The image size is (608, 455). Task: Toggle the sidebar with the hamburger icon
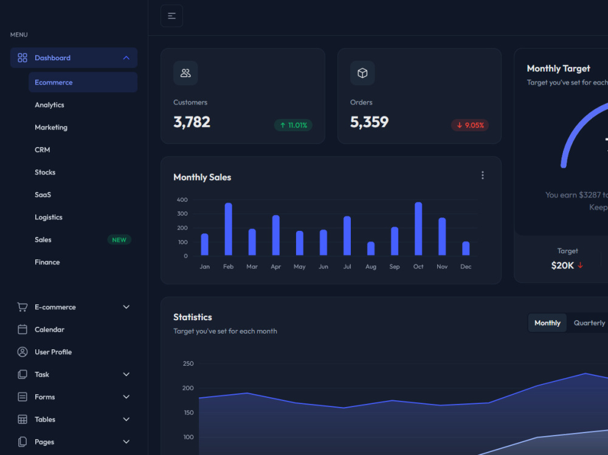coord(171,16)
